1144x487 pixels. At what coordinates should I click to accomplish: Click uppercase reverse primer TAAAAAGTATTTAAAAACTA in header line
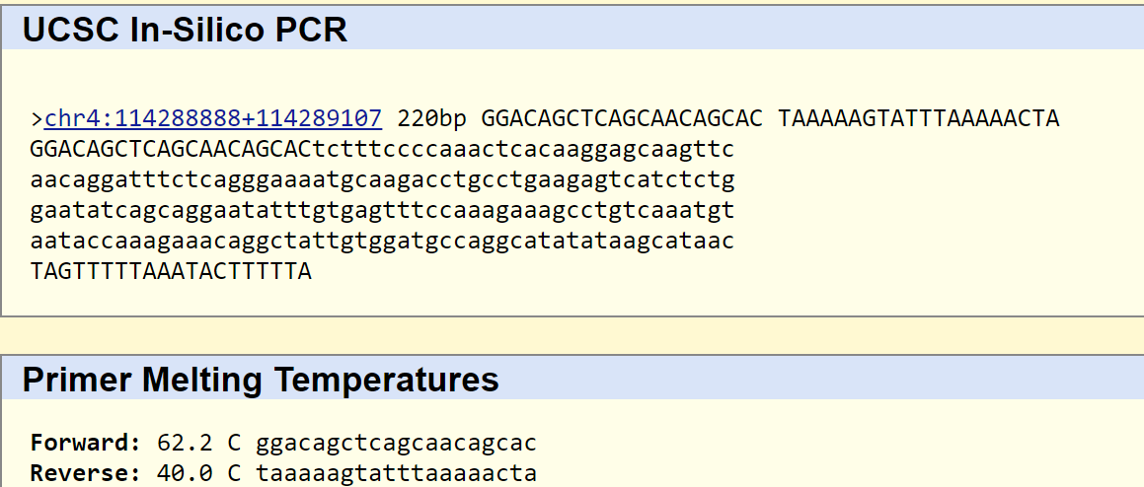[918, 119]
